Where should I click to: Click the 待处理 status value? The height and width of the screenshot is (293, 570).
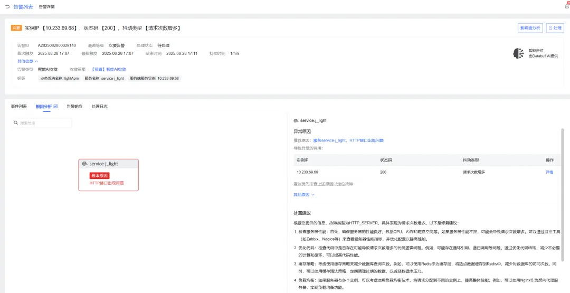(163, 45)
